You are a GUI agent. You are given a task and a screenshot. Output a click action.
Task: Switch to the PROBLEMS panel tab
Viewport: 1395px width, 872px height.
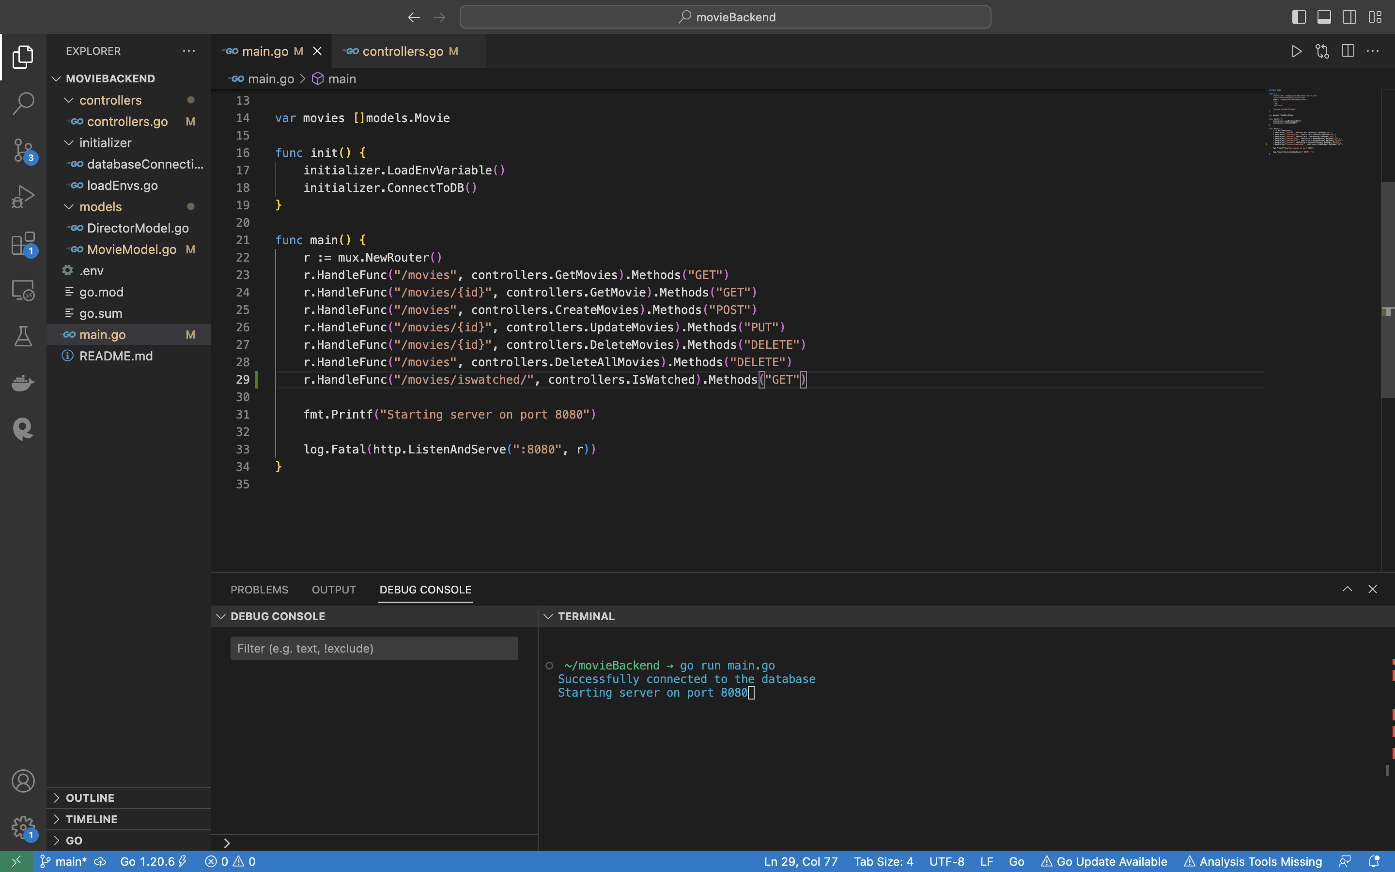coord(259,590)
